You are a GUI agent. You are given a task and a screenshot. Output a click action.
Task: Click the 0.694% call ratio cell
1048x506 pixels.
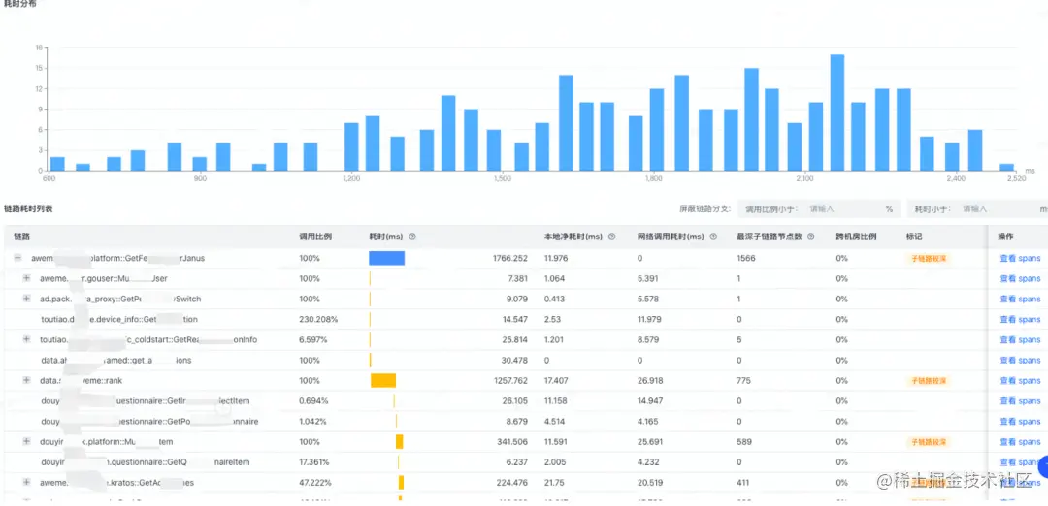pyautogui.click(x=313, y=400)
